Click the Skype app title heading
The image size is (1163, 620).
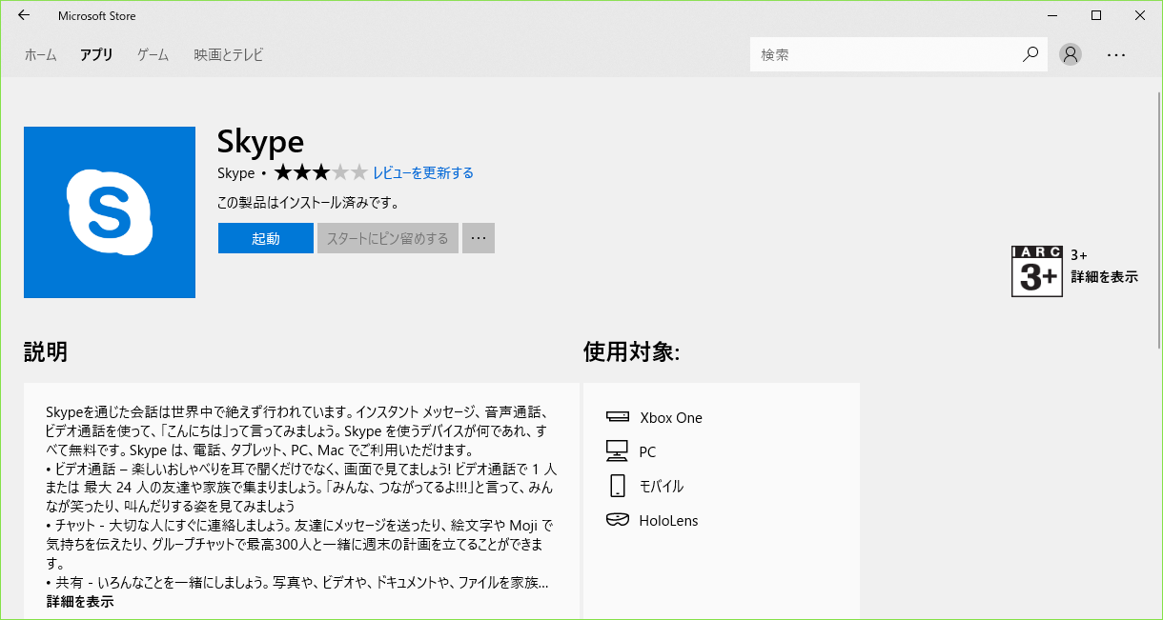pyautogui.click(x=260, y=142)
